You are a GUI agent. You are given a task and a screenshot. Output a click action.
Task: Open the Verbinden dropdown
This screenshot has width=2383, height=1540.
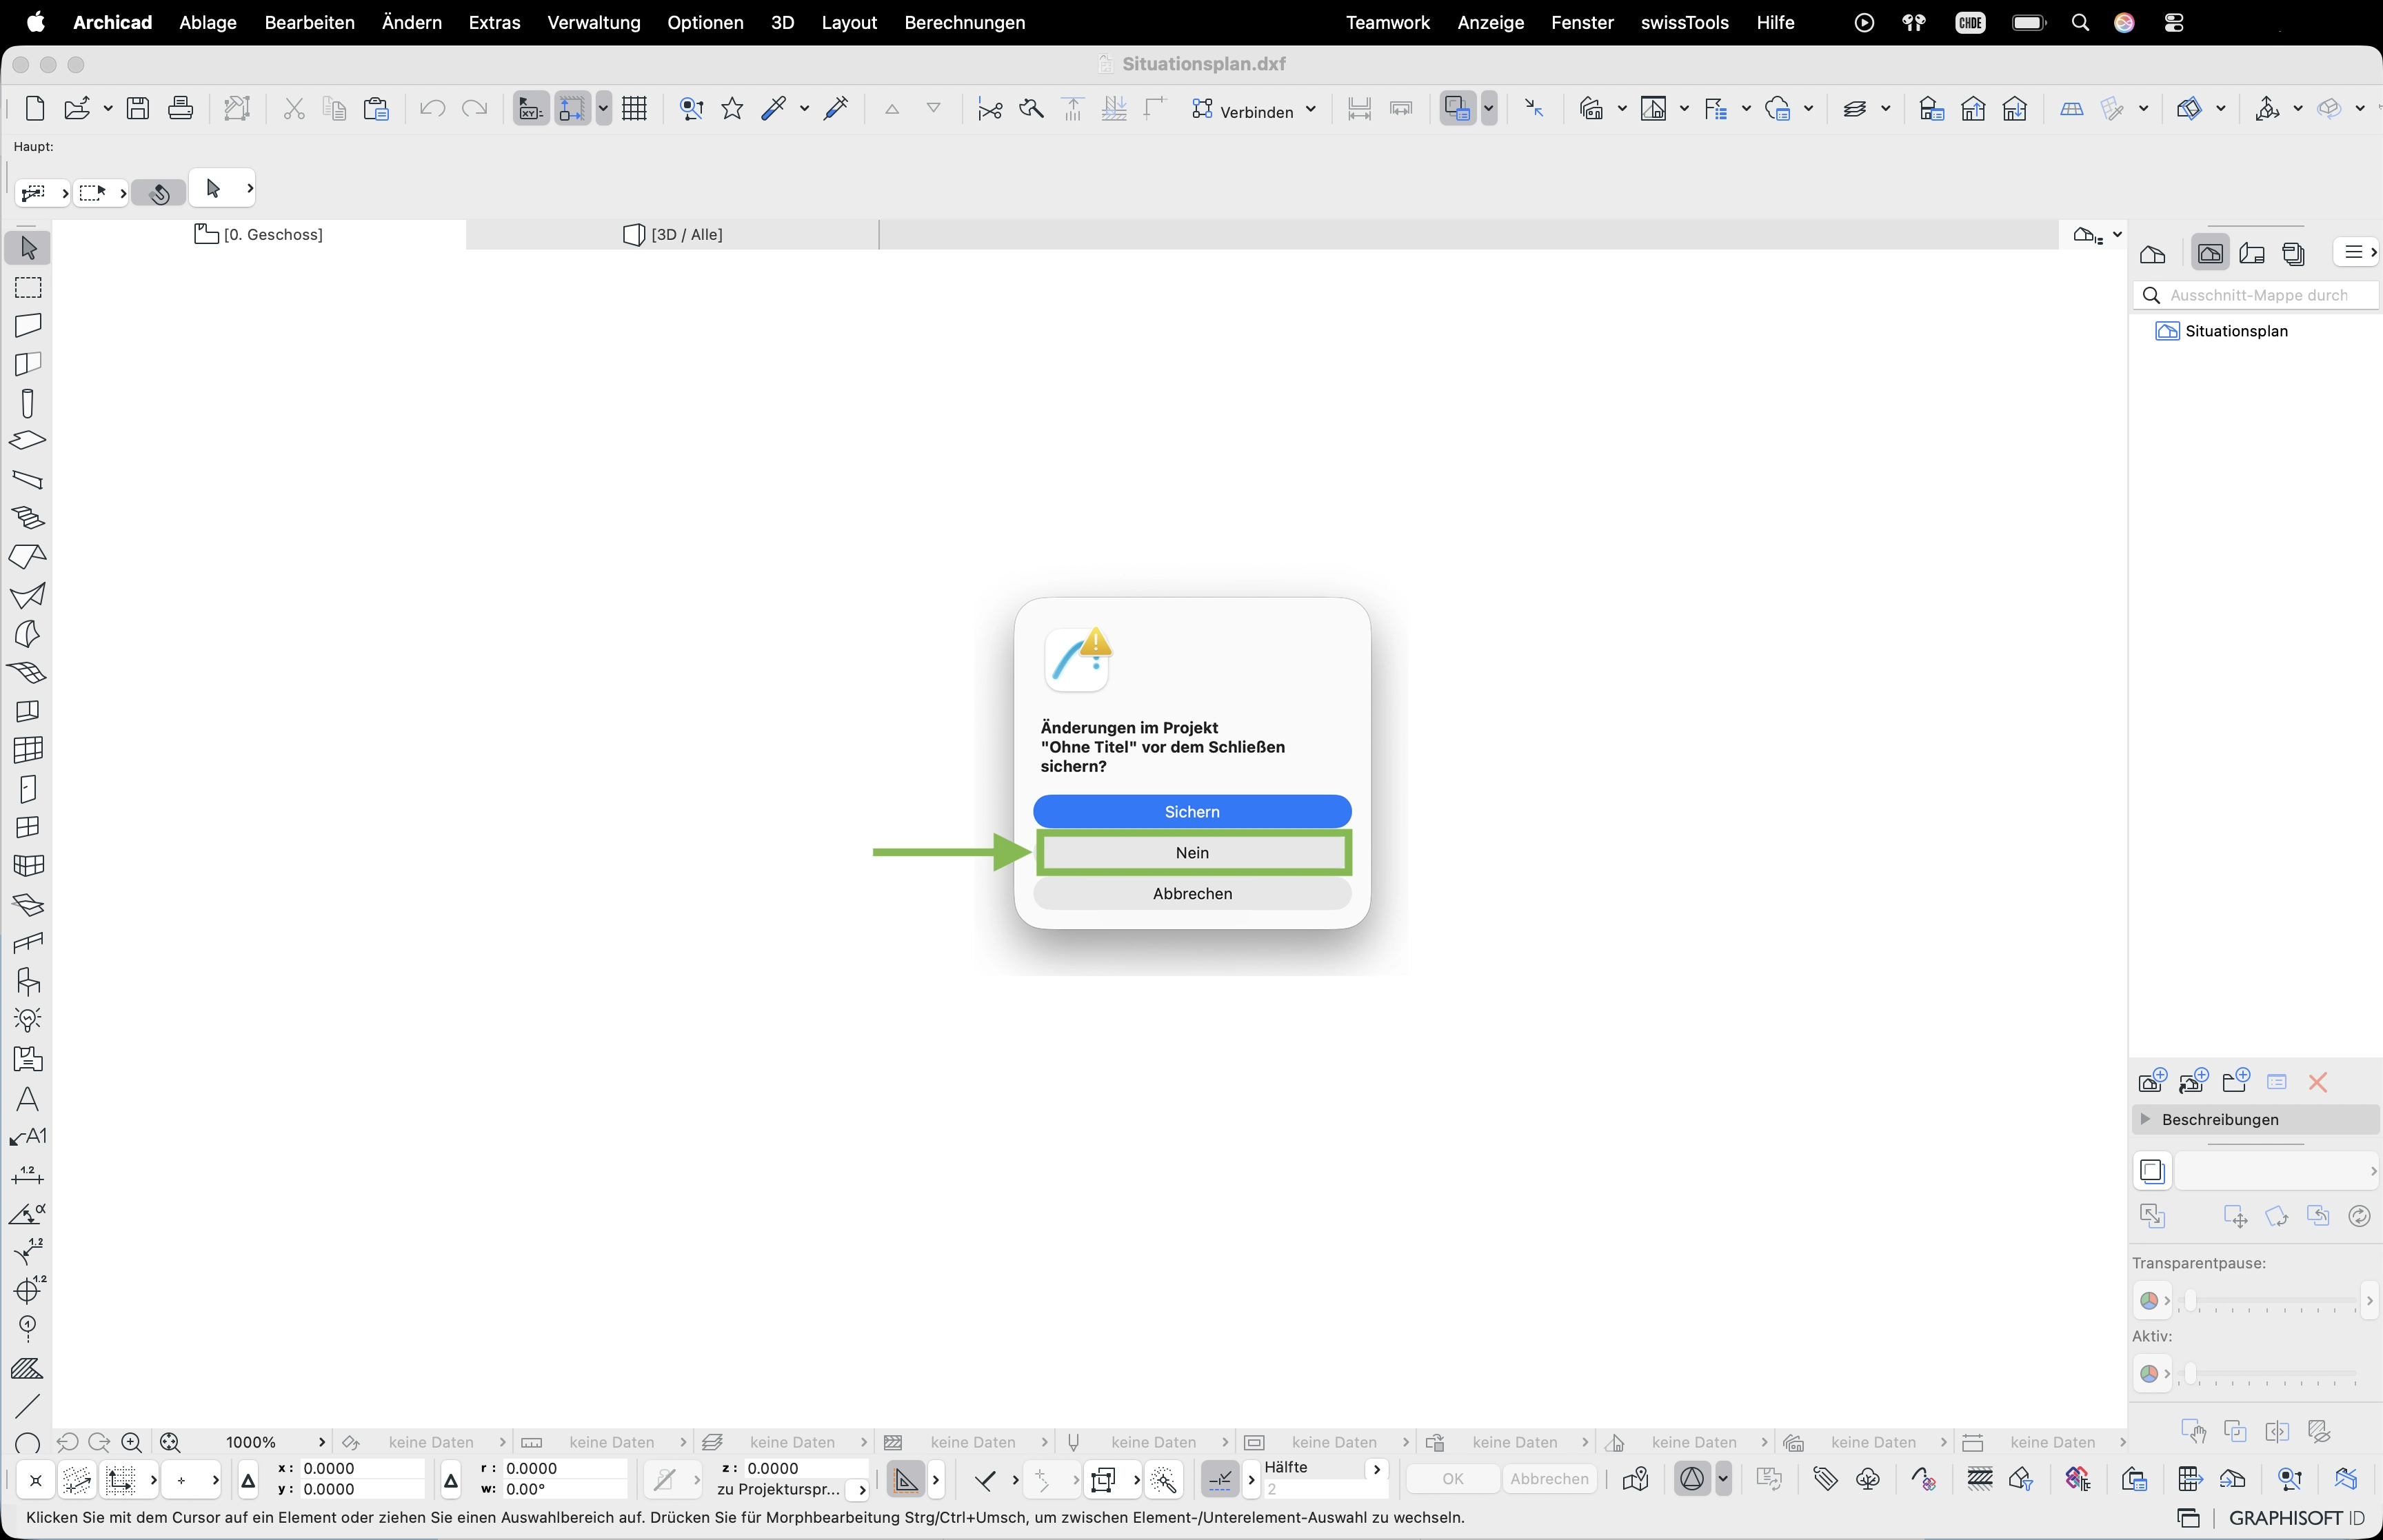[x=1254, y=109]
